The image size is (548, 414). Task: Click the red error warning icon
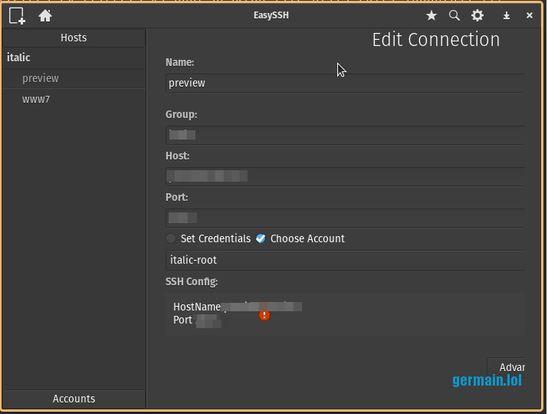(264, 315)
